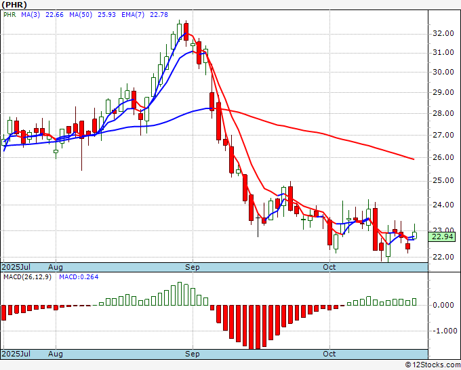461x370 pixels.
Task: Click Oct on the price chart date axis
Action: pyautogui.click(x=329, y=267)
